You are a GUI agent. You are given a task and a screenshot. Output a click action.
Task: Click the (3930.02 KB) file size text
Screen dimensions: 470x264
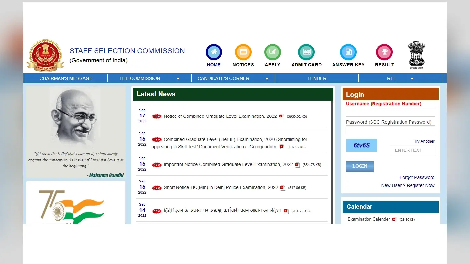tap(297, 117)
